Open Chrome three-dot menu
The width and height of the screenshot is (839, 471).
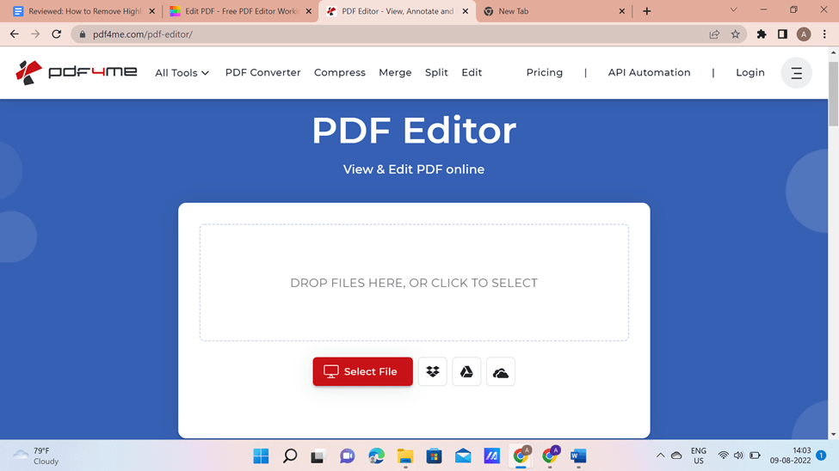coord(824,34)
